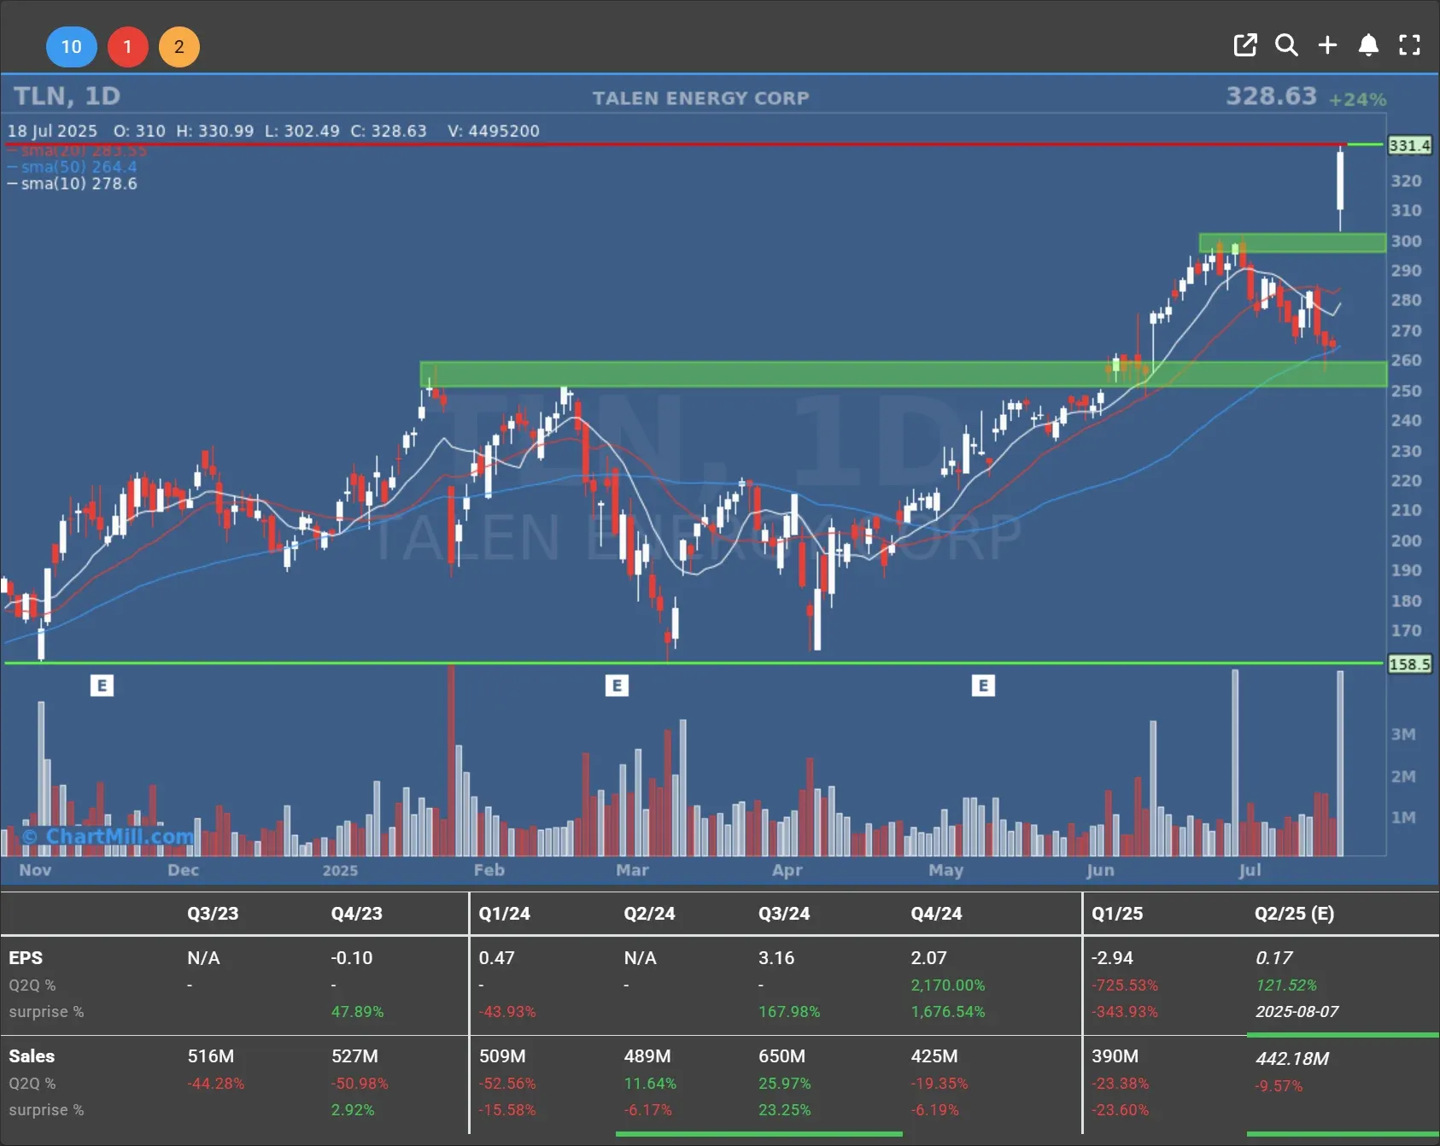This screenshot has width=1440, height=1146.
Task: Click the Q3/23 column header
Action: point(214,913)
